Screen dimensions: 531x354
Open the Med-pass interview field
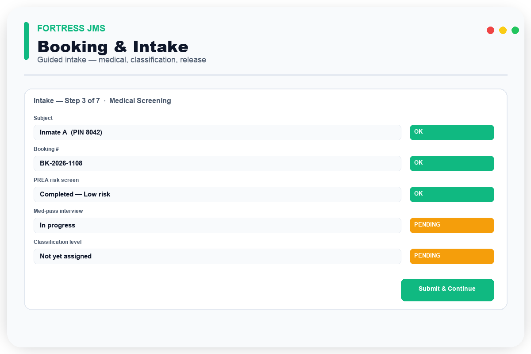[x=217, y=225]
